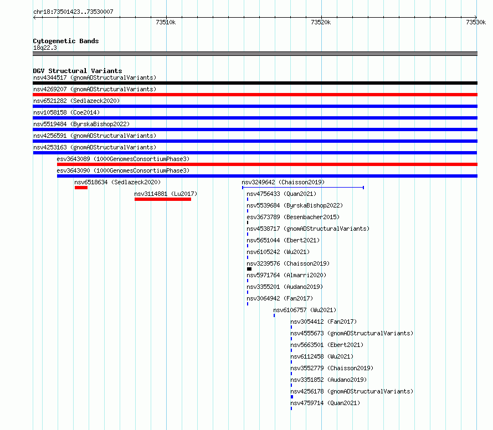Screen dimensions: 493x430
Task: Open nsv3351852 (Audano2019) label
Action: (328, 380)
